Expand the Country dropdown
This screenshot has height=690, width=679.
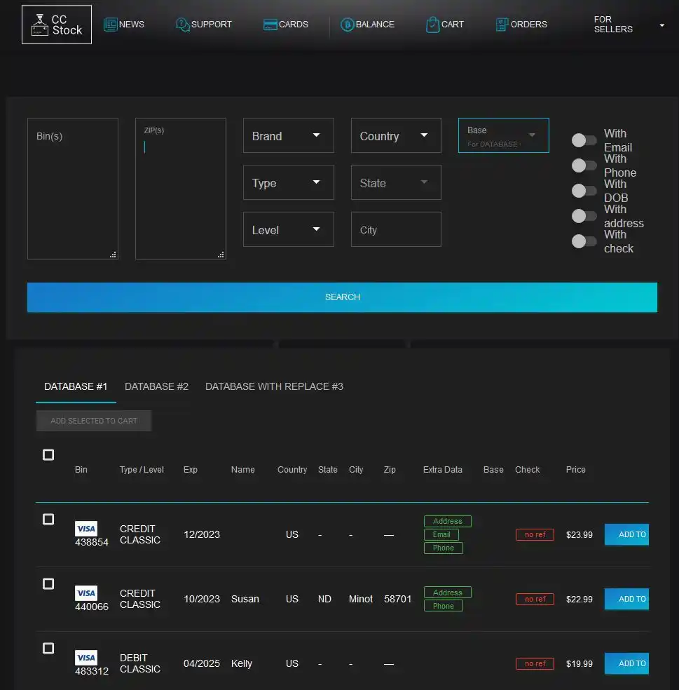pos(396,135)
